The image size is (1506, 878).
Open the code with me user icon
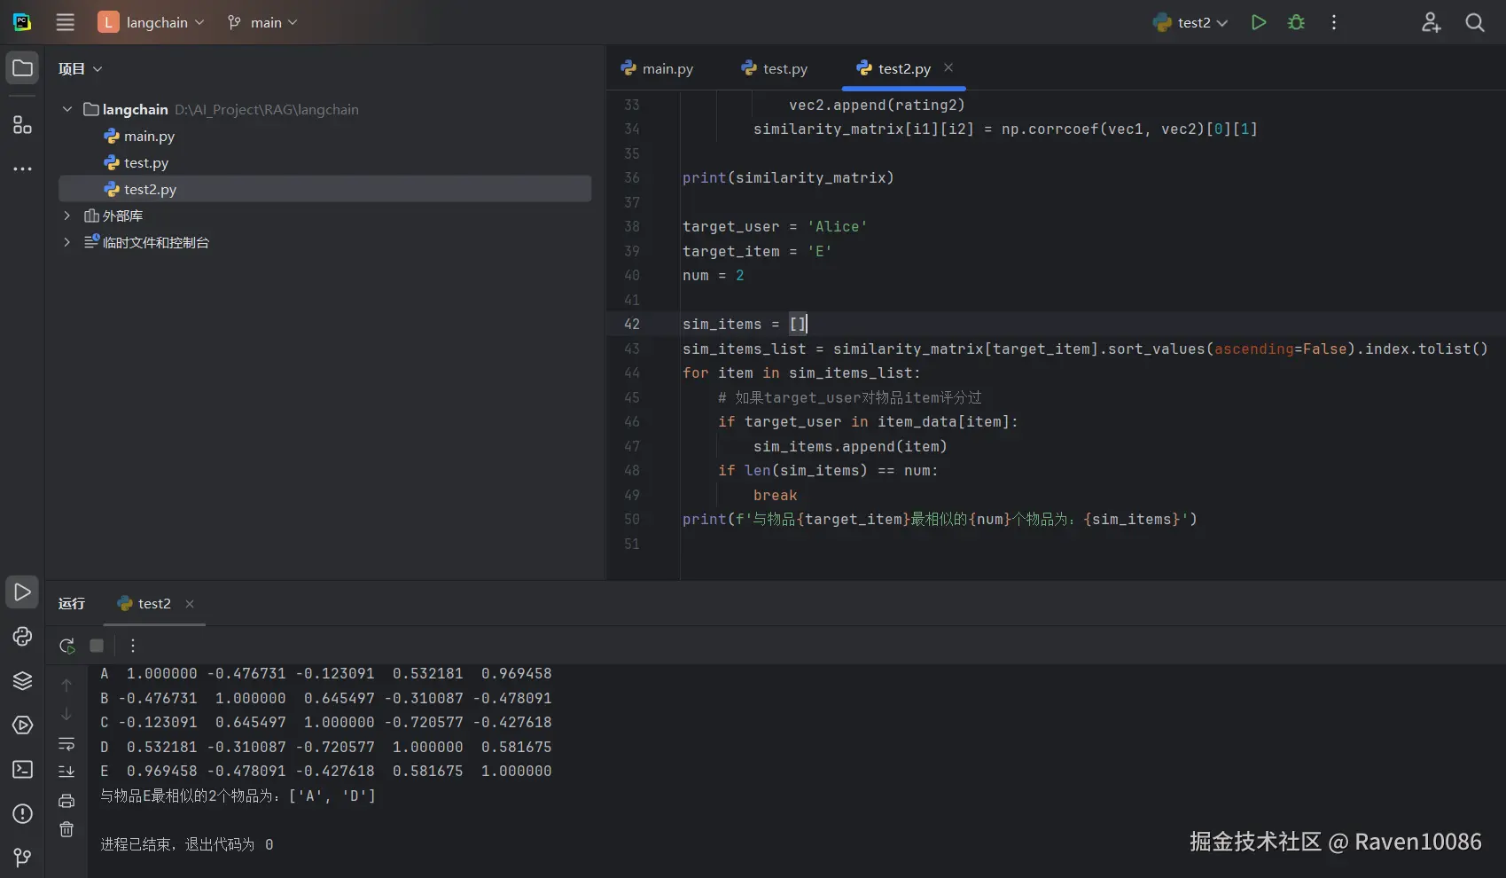1431,22
